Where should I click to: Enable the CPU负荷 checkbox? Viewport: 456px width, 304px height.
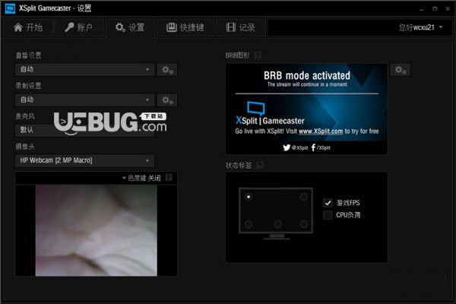[328, 215]
